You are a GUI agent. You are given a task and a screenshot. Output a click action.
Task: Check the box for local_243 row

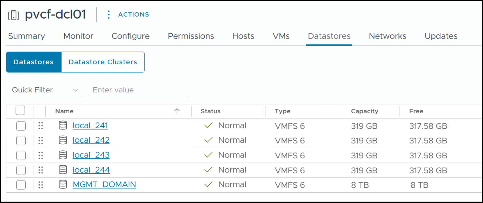click(21, 156)
